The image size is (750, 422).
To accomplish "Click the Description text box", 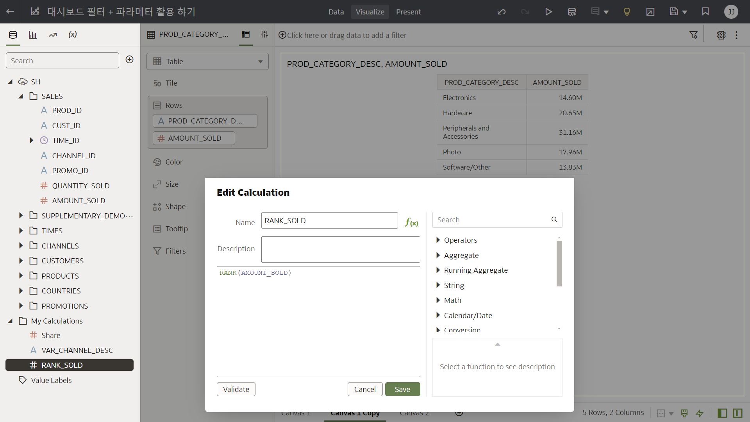I will [340, 249].
